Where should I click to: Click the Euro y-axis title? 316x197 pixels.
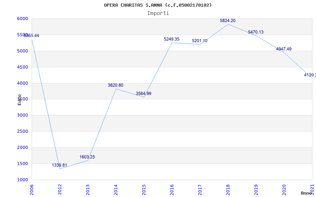tap(19, 100)
